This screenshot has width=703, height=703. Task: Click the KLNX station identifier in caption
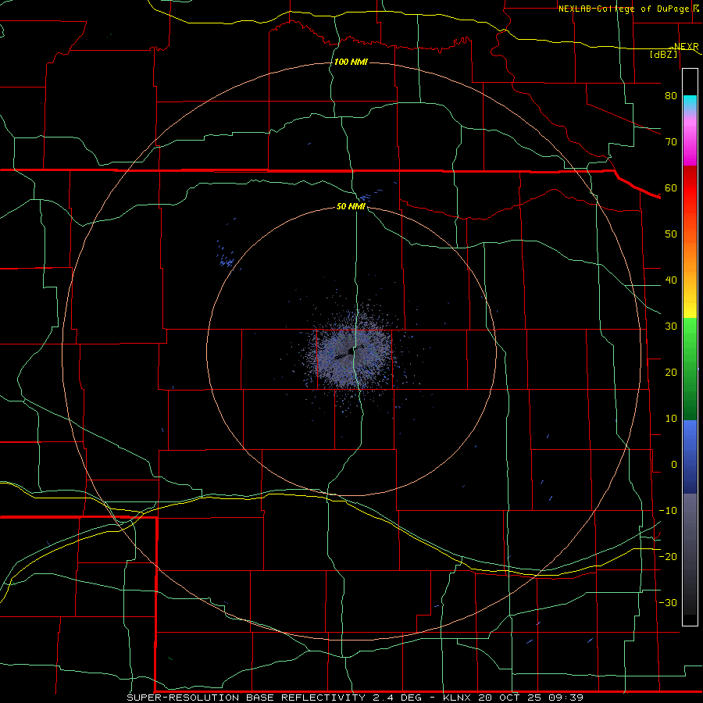coord(458,698)
